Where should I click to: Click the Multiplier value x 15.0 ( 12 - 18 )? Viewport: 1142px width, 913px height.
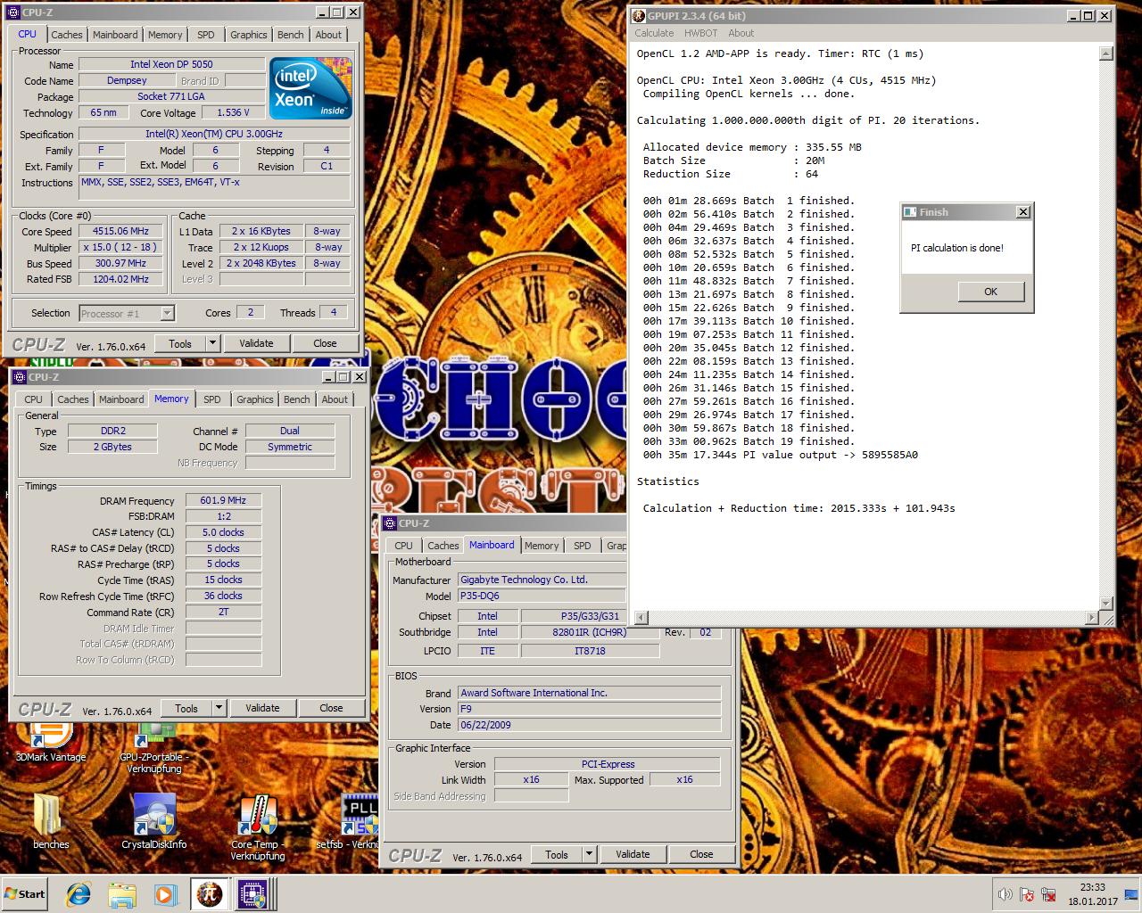pyautogui.click(x=121, y=247)
